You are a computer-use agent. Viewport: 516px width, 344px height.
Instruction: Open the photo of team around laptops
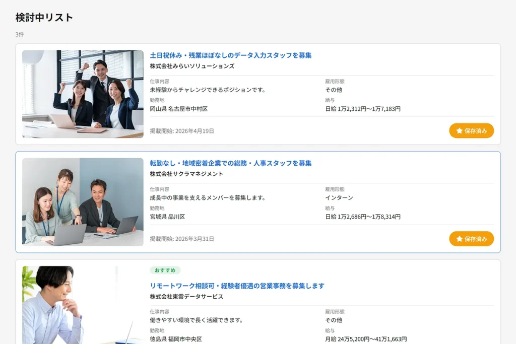[x=83, y=202]
